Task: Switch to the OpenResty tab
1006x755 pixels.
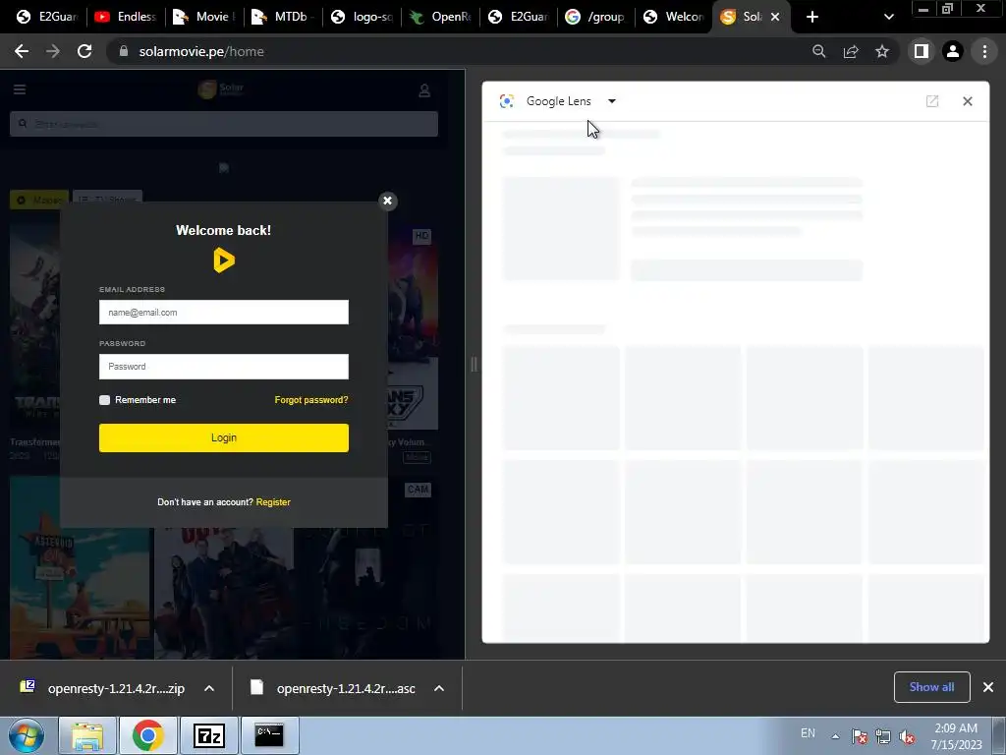Action: point(440,17)
